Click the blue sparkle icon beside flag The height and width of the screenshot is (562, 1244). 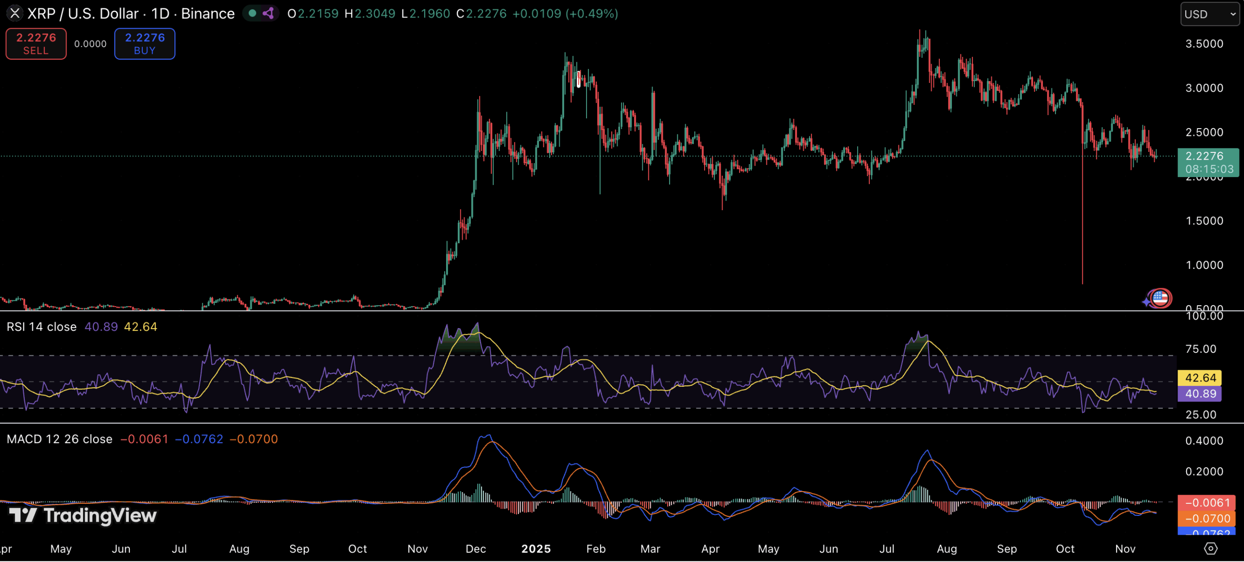[x=1147, y=302]
